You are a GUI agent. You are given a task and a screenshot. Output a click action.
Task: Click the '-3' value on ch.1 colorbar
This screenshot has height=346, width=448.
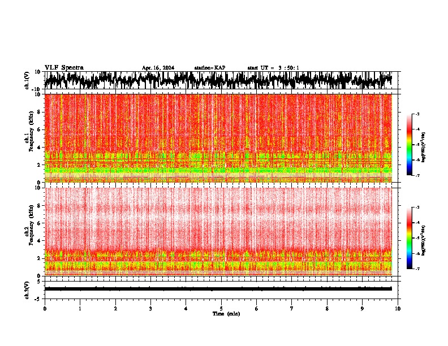click(417, 114)
